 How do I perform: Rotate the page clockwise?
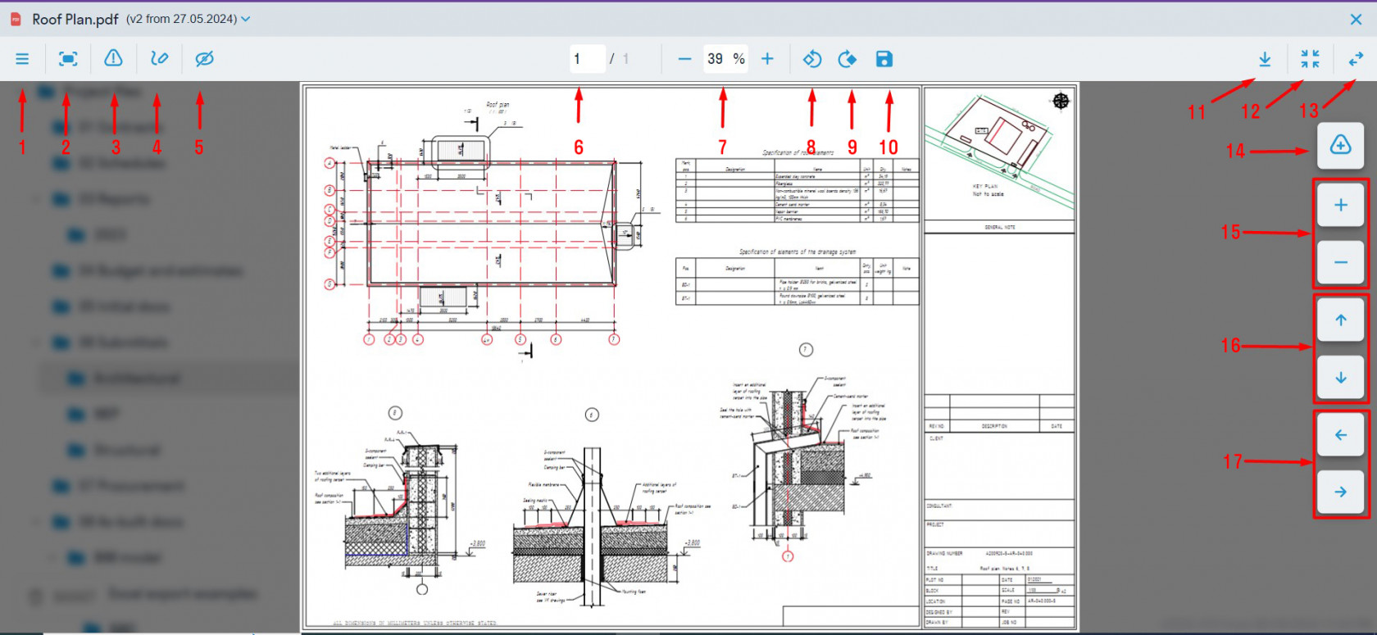tap(848, 59)
